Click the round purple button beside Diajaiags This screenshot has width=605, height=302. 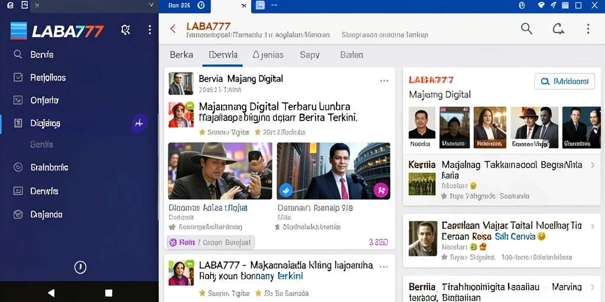pyautogui.click(x=139, y=123)
